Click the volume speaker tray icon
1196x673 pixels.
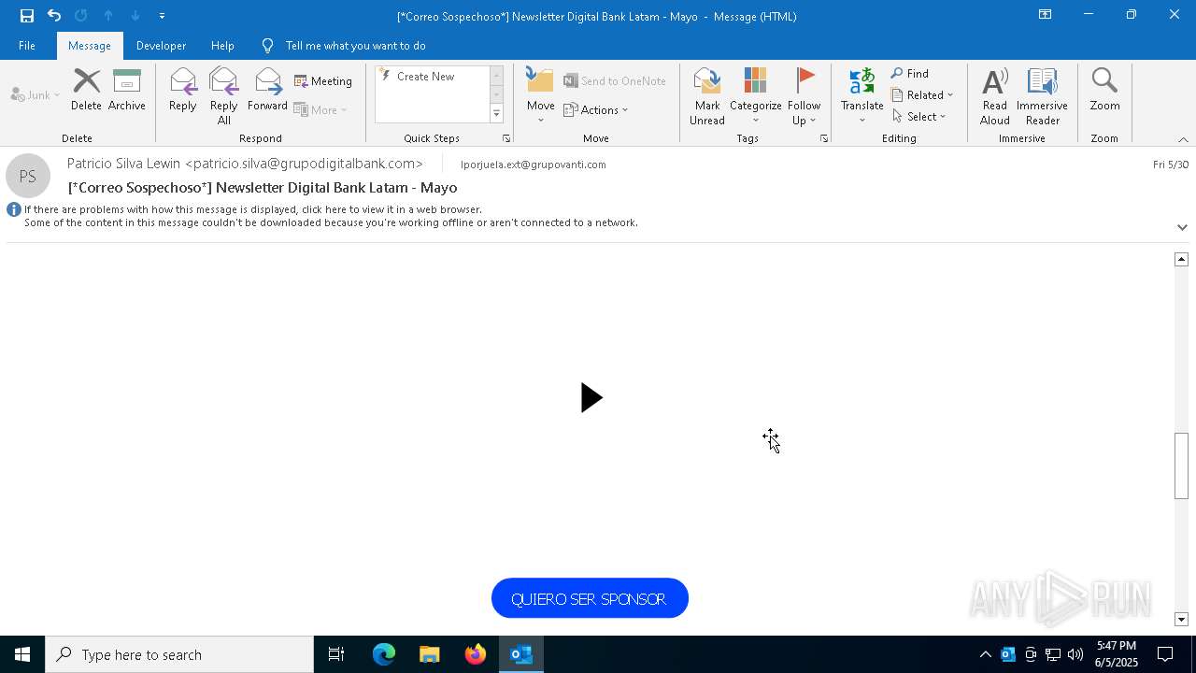pos(1075,654)
